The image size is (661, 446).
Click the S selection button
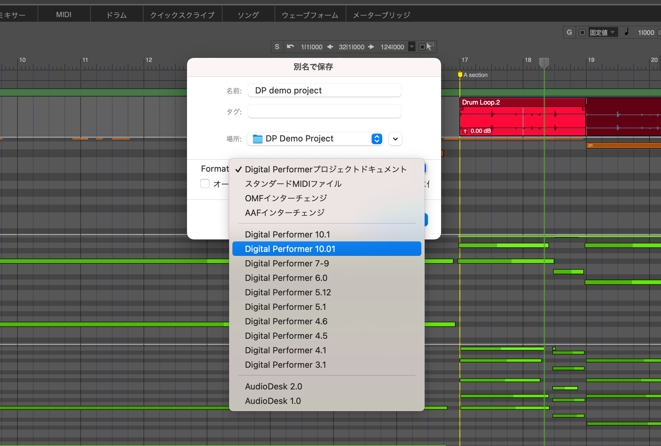tap(277, 47)
